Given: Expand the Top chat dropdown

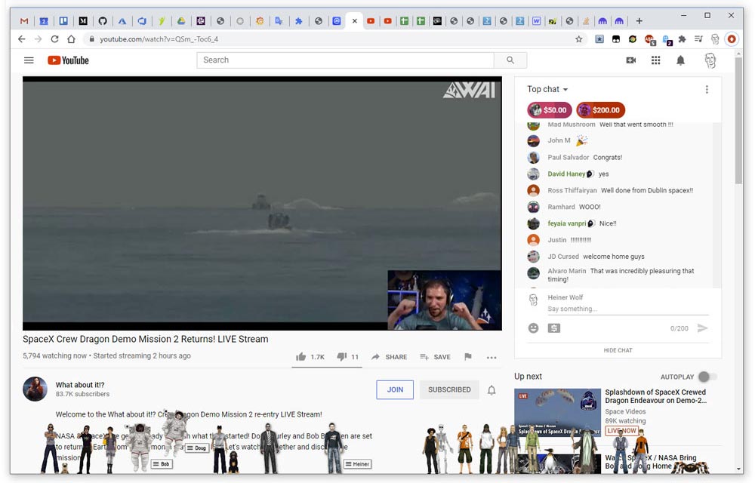Looking at the screenshot, I should click(547, 90).
